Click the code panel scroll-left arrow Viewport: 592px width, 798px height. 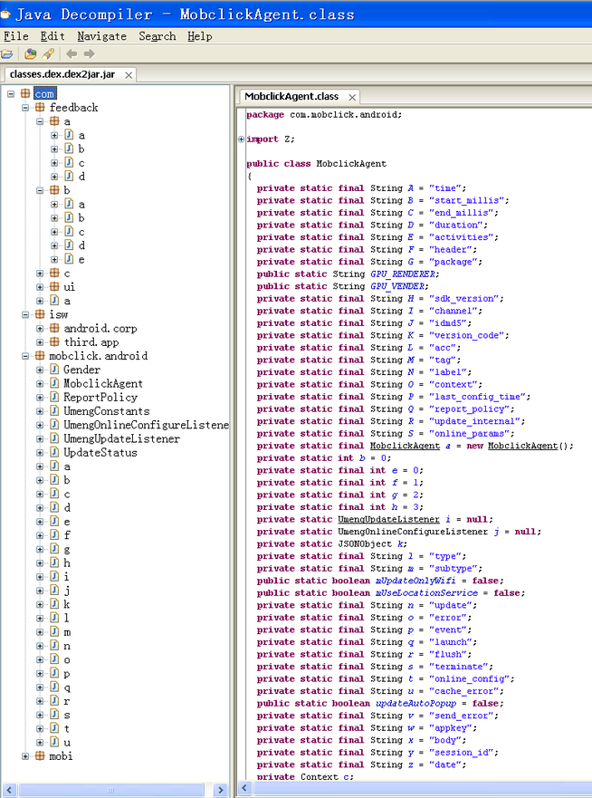[244, 788]
